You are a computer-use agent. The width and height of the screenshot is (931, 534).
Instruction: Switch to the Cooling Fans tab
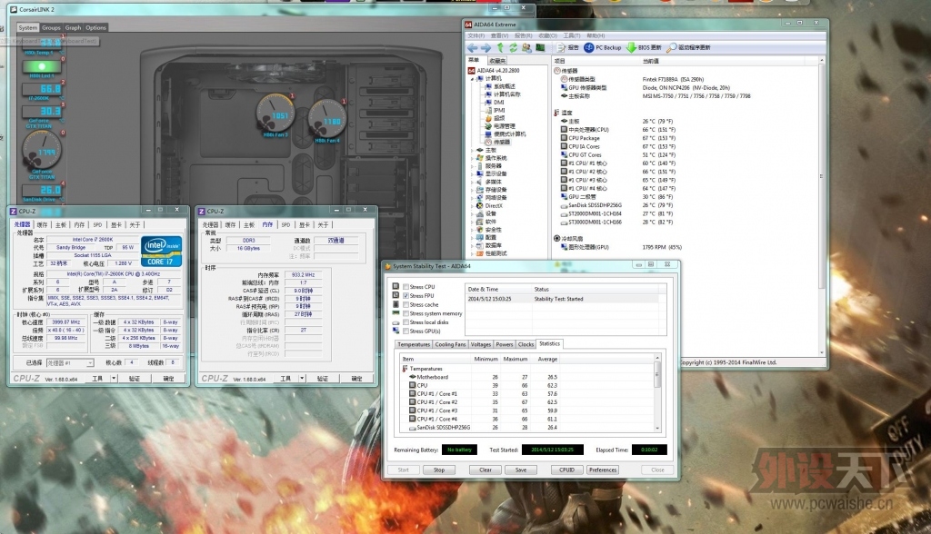pos(450,344)
